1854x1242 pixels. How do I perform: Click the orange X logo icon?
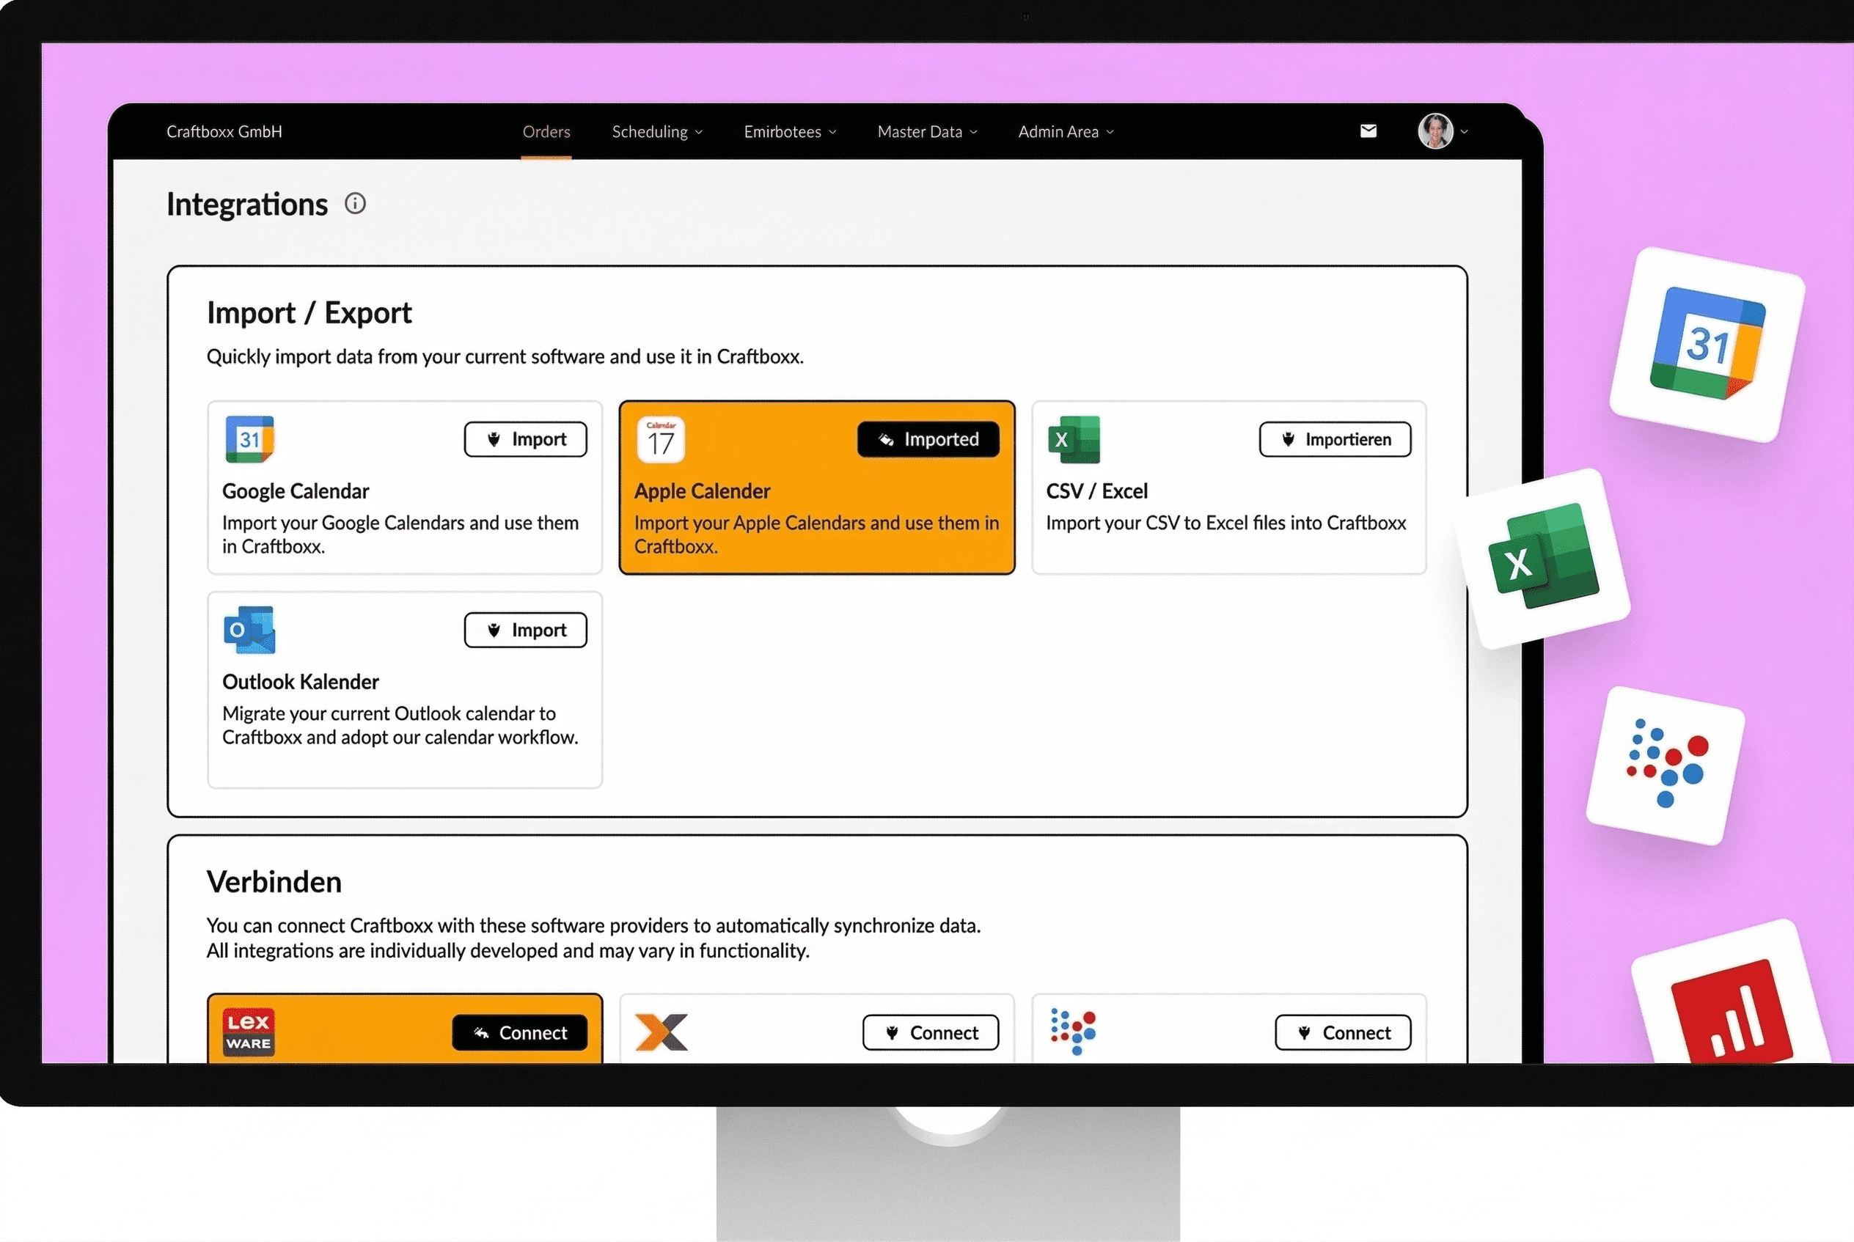point(662,1032)
